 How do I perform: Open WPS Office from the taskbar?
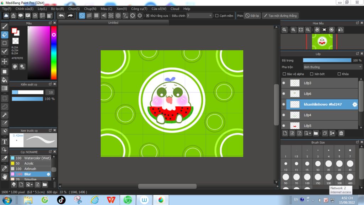pos(111,200)
